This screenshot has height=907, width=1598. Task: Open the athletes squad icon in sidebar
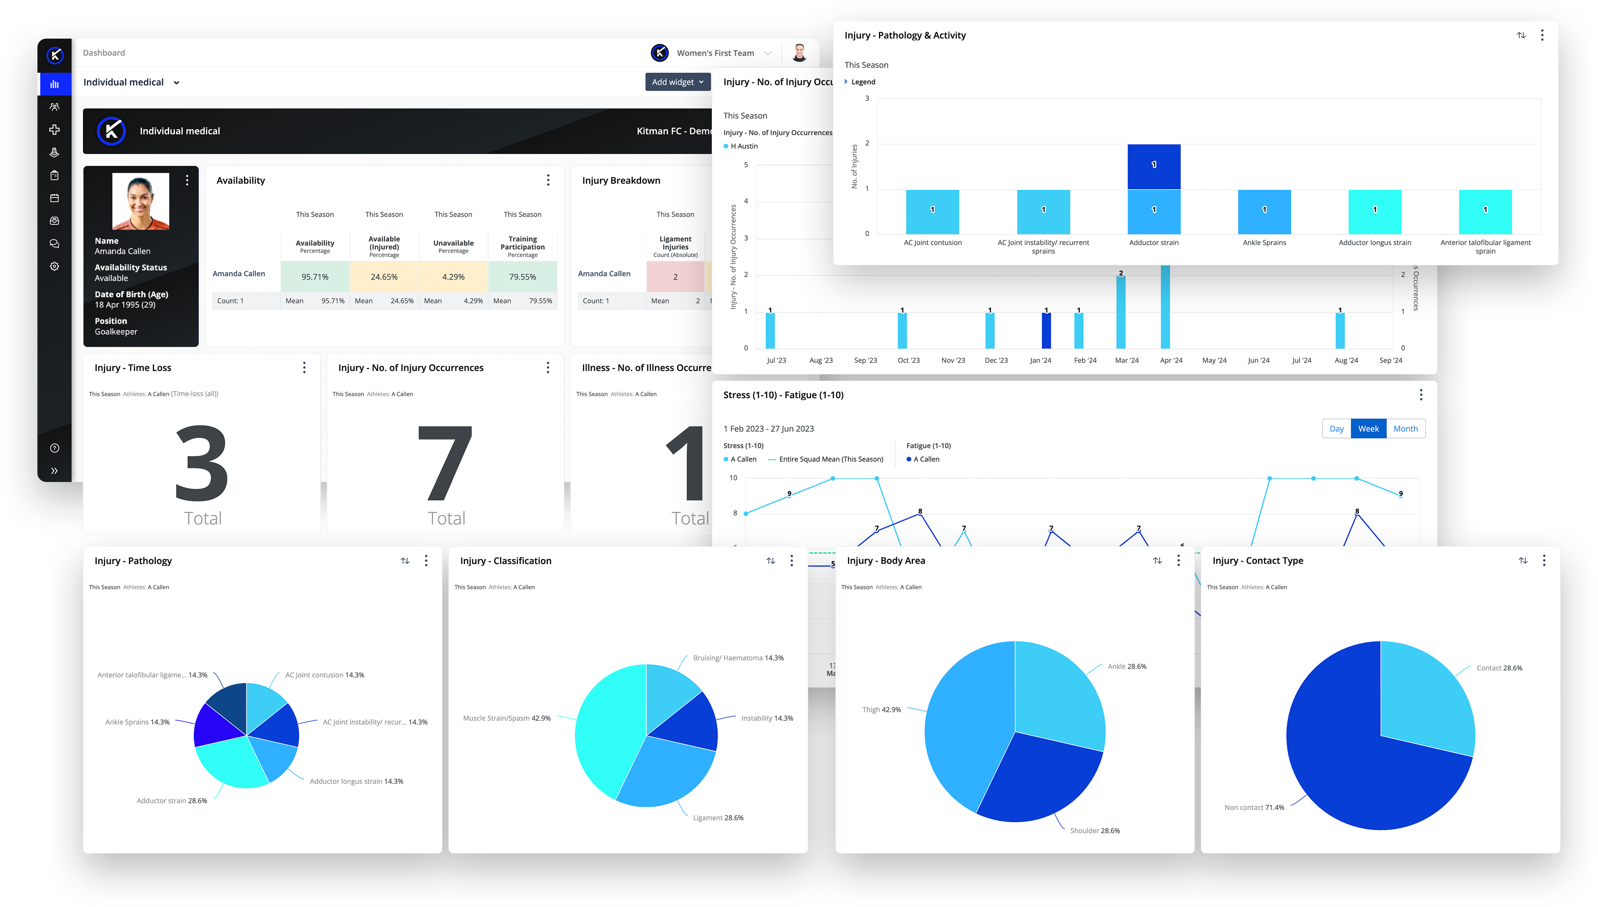pyautogui.click(x=54, y=107)
